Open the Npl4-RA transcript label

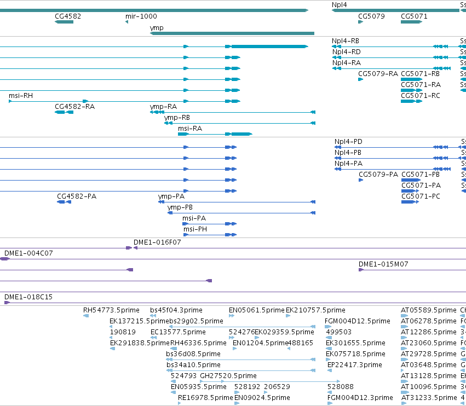[347, 63]
